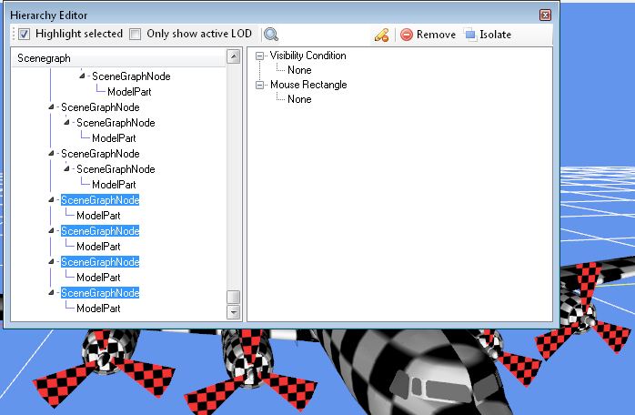Click the Scenegraph scrollbar thumb
The width and height of the screenshot is (635, 415).
pyautogui.click(x=233, y=297)
